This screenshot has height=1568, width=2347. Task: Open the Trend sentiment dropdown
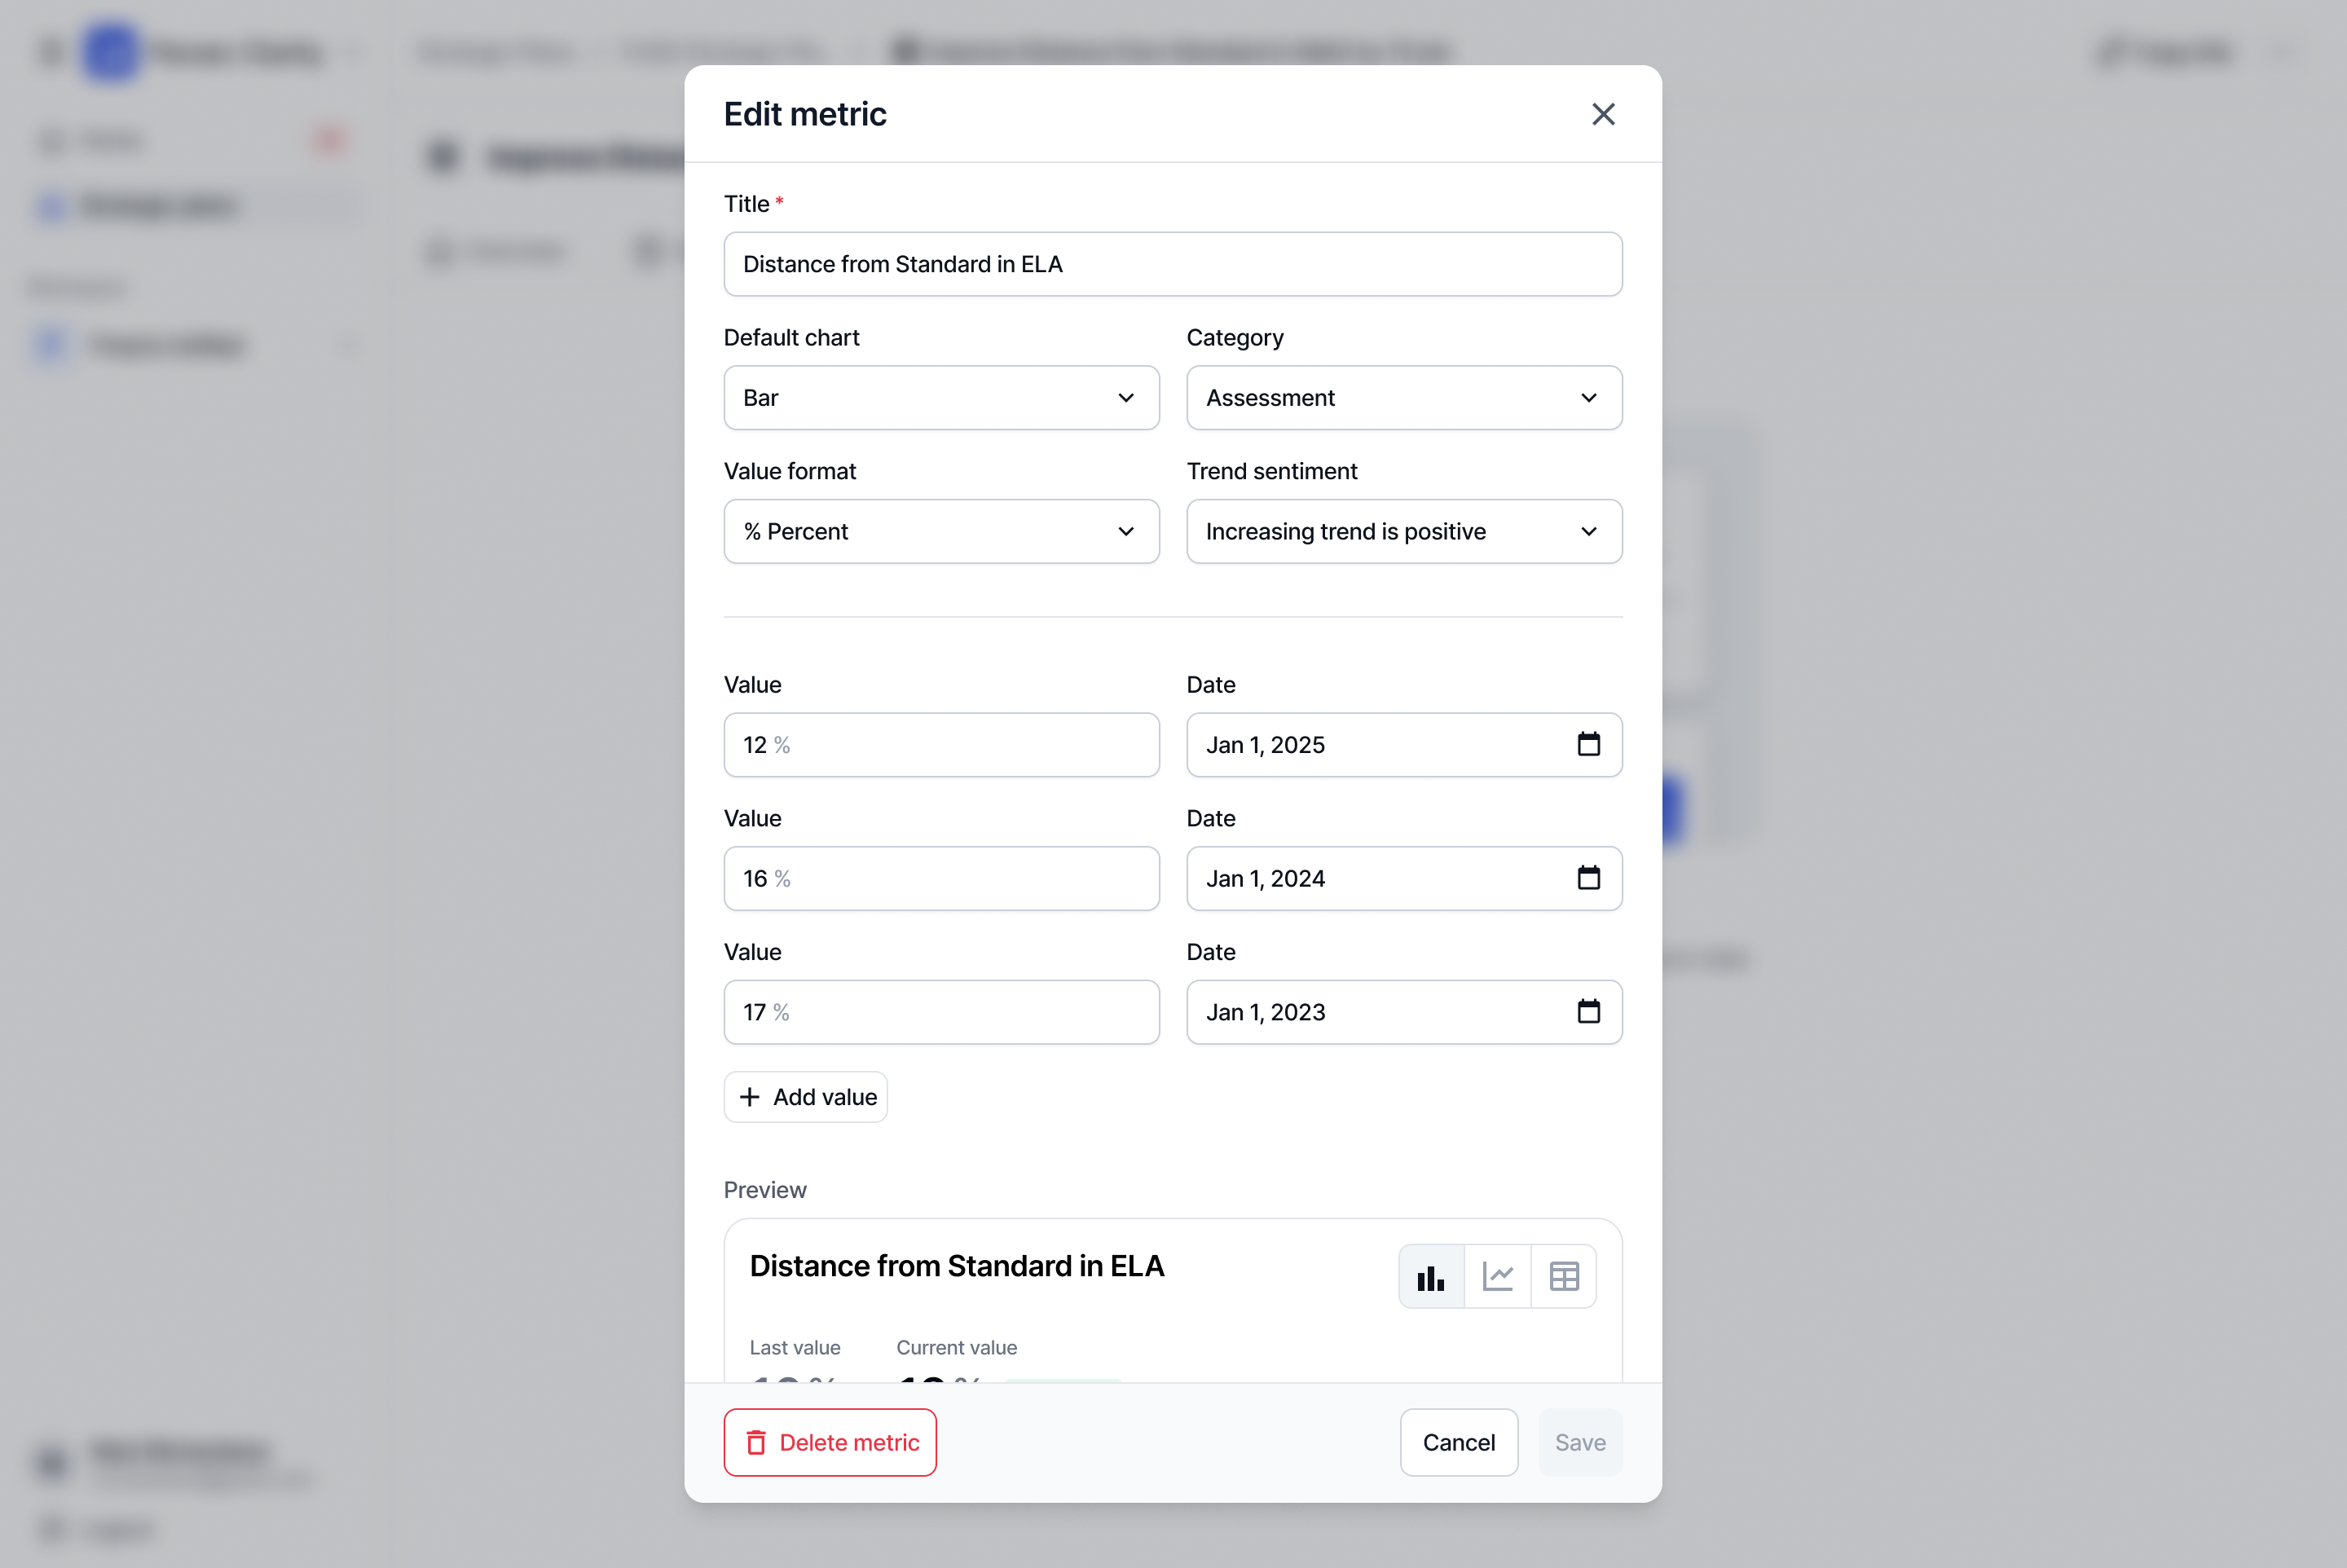click(1403, 531)
